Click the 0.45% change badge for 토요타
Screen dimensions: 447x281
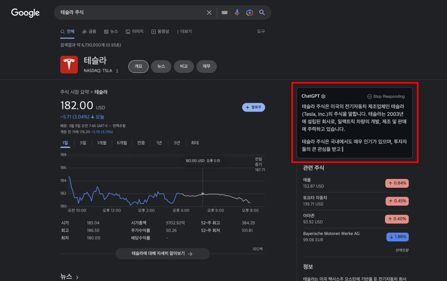pyautogui.click(x=397, y=201)
